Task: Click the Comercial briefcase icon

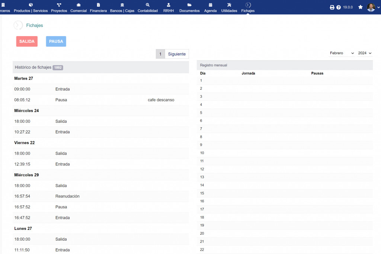Action: [x=79, y=5]
